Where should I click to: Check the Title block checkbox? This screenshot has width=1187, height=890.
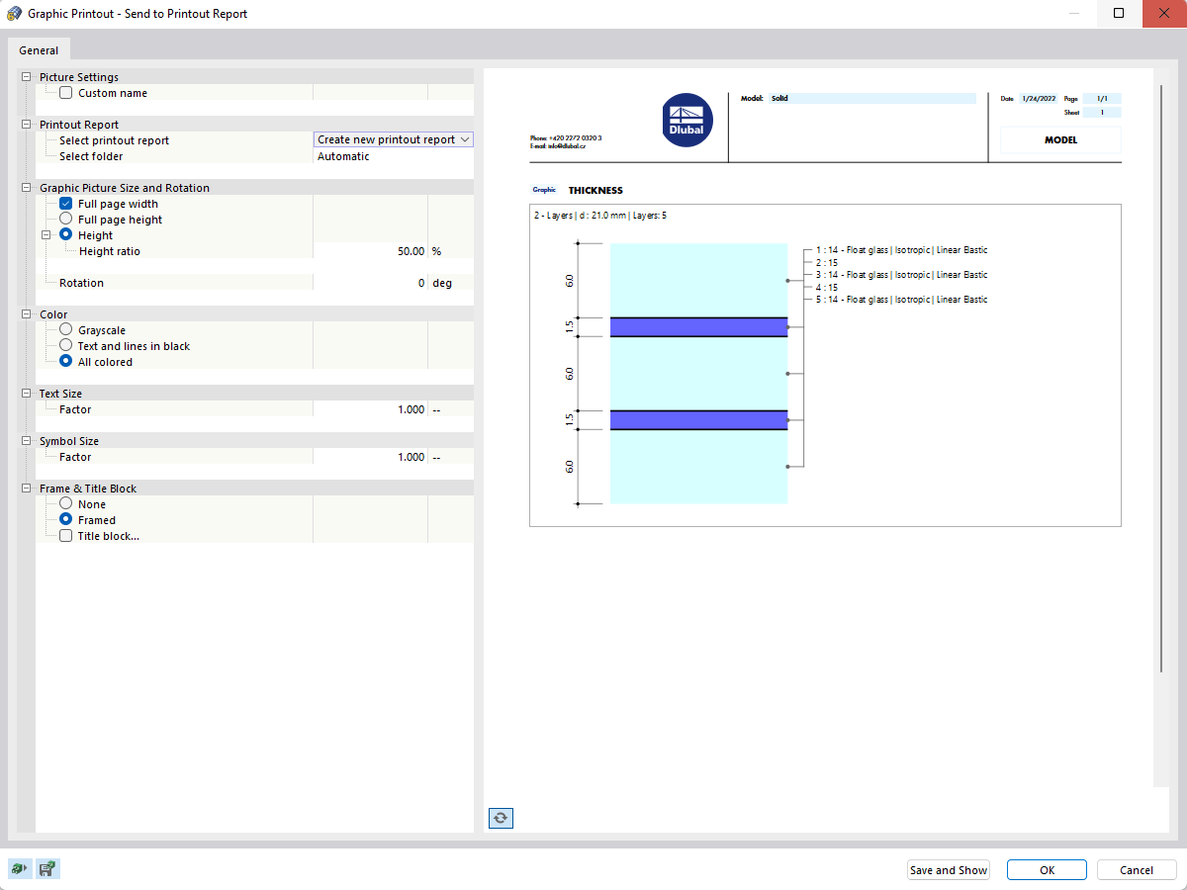tap(65, 536)
